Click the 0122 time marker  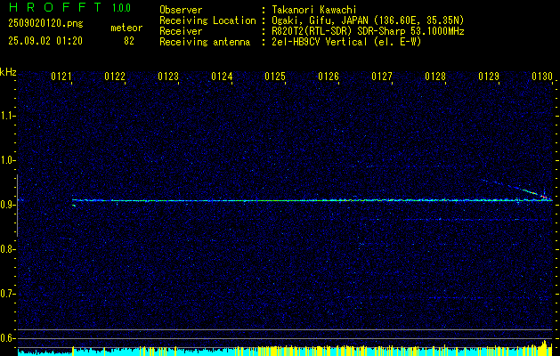115,76
